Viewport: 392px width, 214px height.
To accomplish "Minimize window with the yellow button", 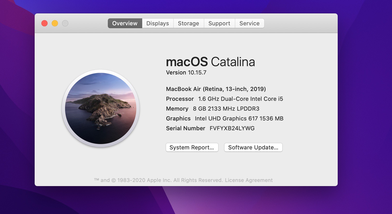I will pyautogui.click(x=55, y=23).
